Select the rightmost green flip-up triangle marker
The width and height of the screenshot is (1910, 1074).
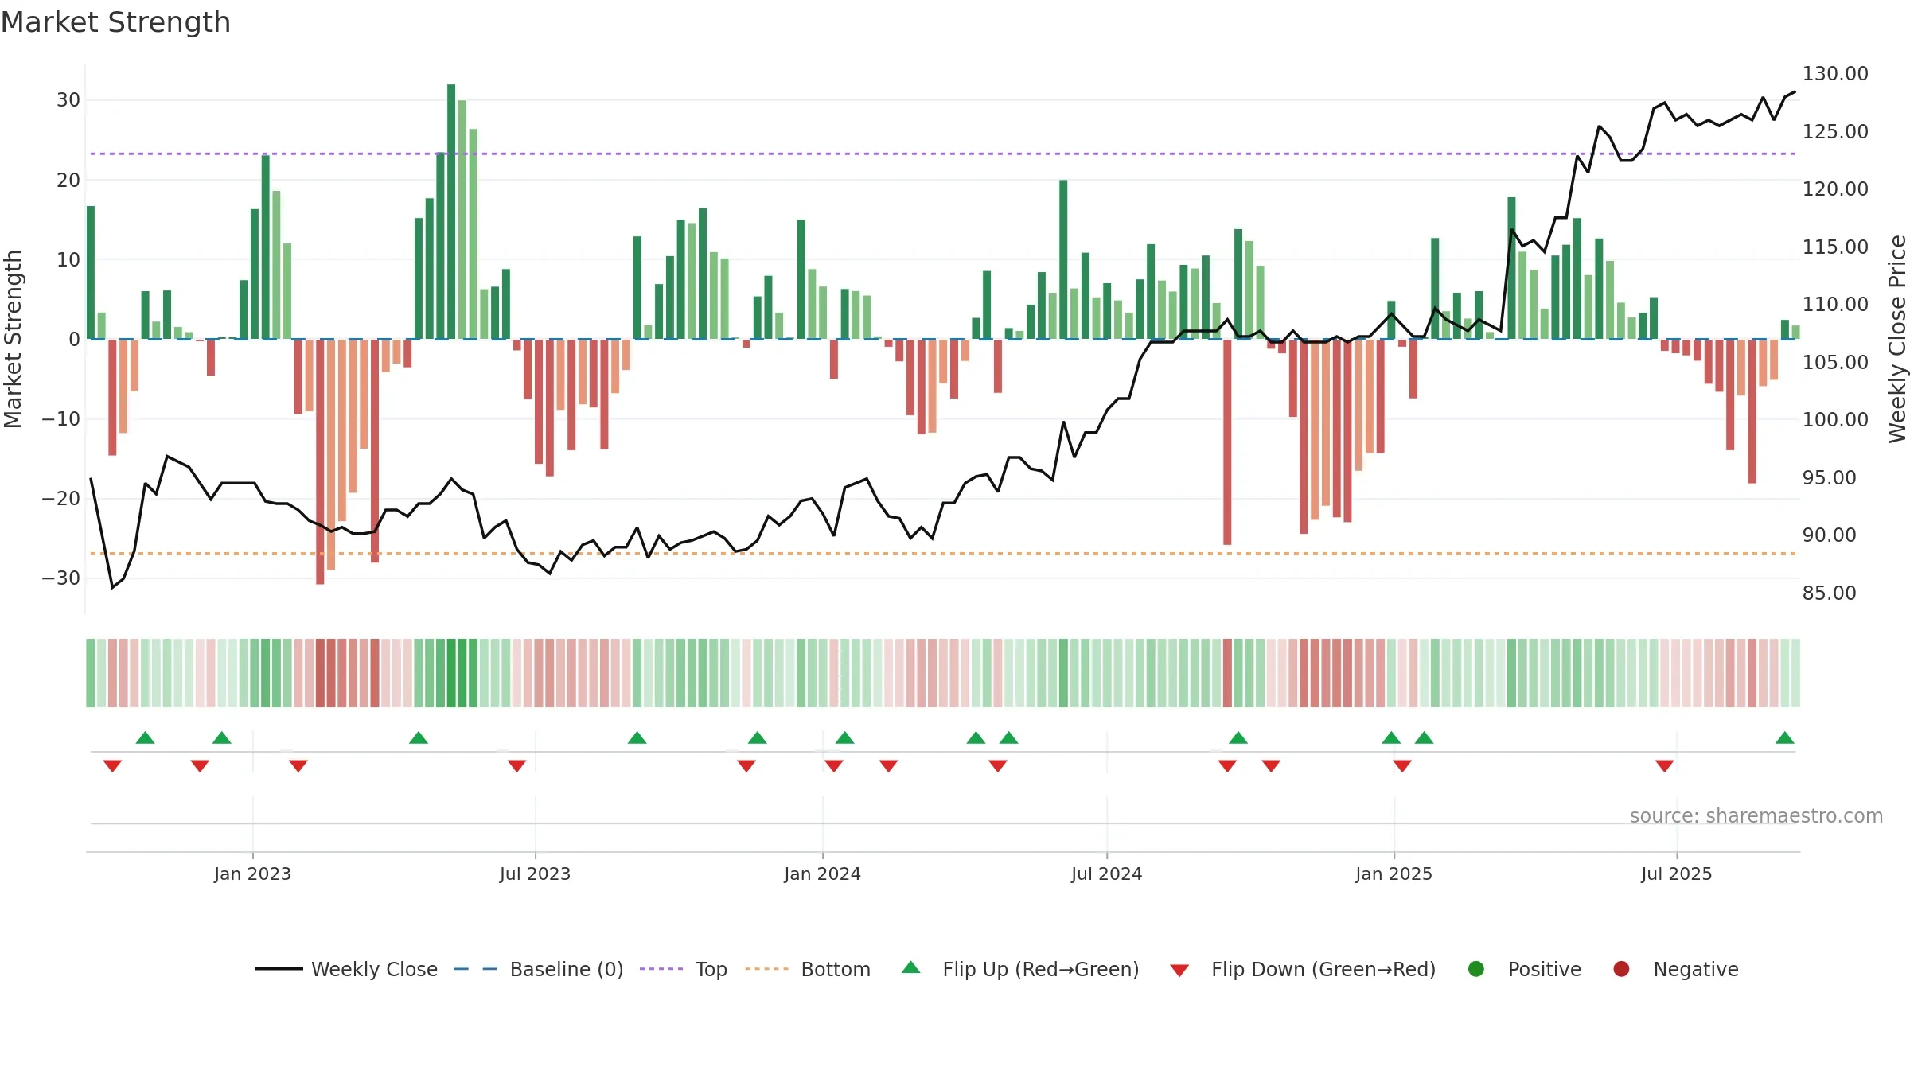[x=1784, y=737]
